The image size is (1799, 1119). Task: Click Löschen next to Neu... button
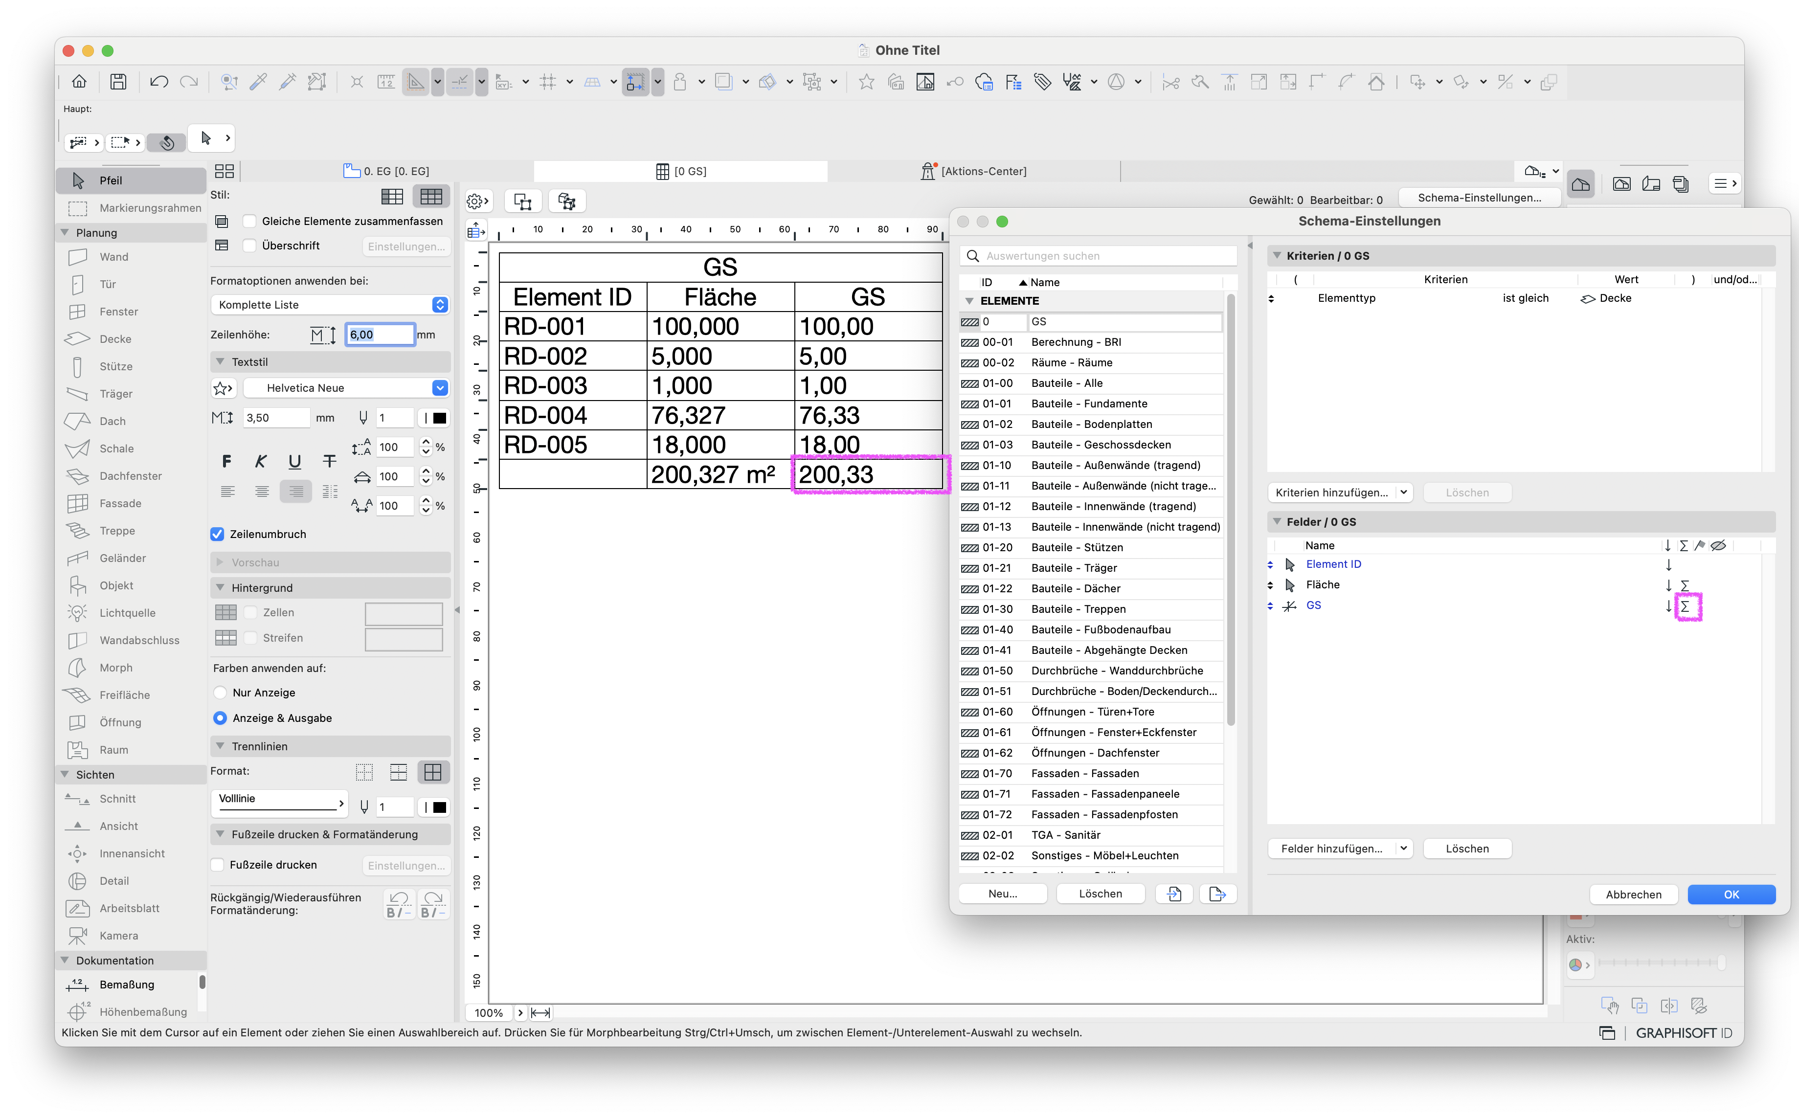point(1101,894)
